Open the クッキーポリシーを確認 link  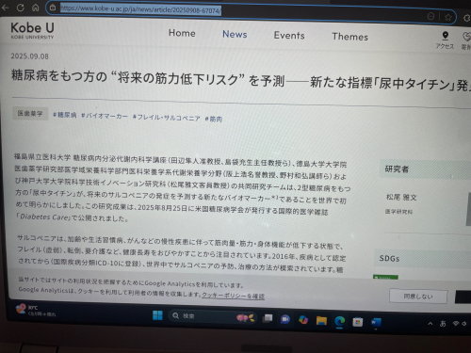[x=233, y=296]
